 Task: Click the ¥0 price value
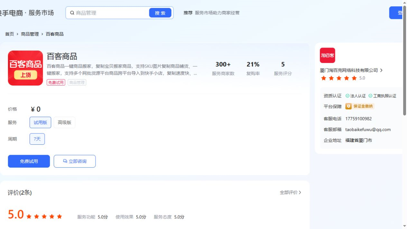[35, 109]
